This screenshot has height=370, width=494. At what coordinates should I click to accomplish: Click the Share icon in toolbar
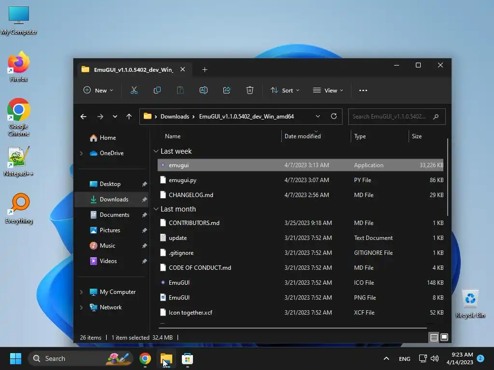click(x=227, y=90)
